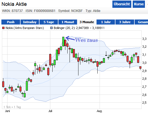Viewport: 148px width, 114px height.
Task: Open the Kurse tab
Action: coord(139,4)
